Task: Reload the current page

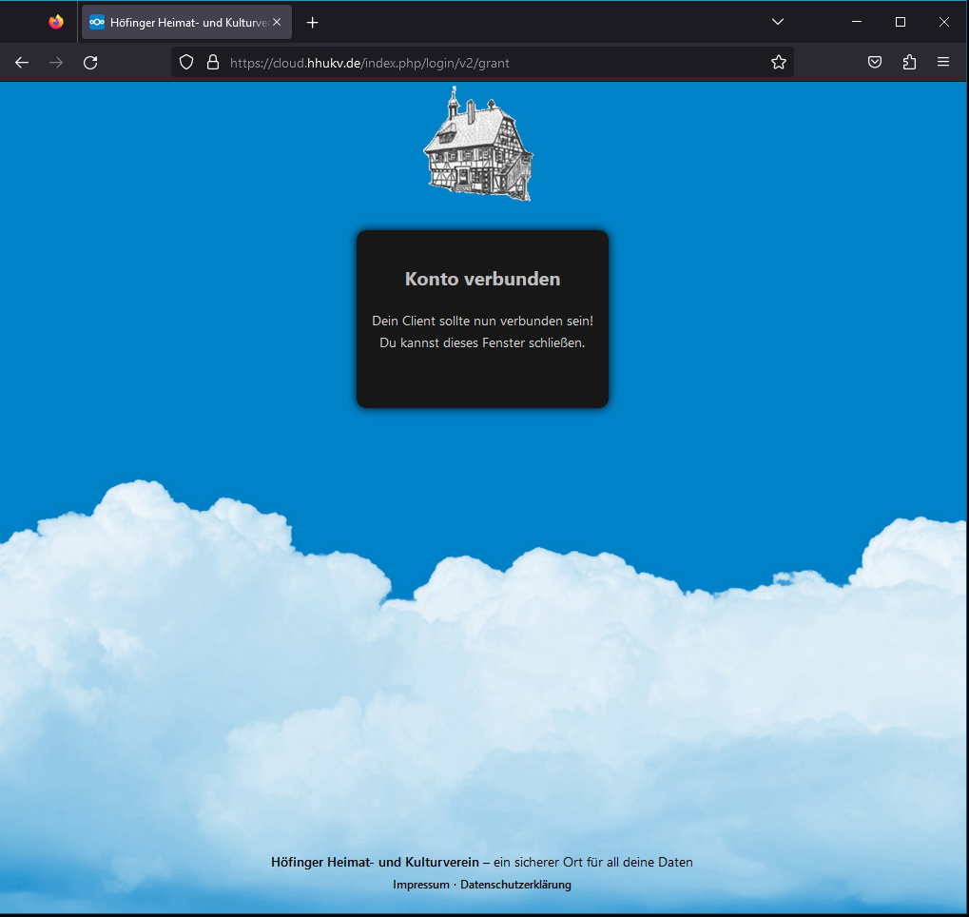Action: click(x=90, y=63)
